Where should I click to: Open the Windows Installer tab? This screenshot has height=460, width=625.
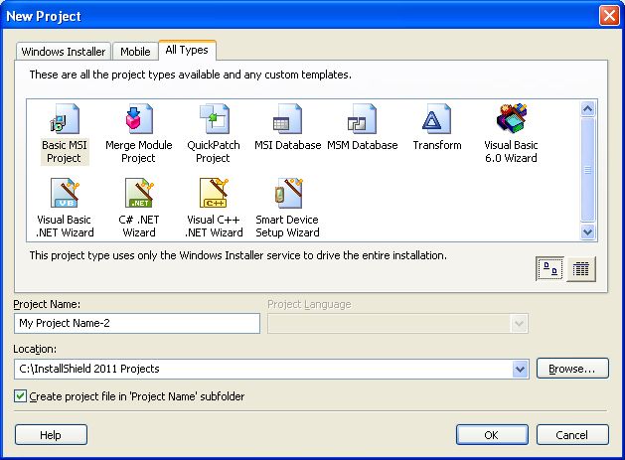pyautogui.click(x=64, y=52)
